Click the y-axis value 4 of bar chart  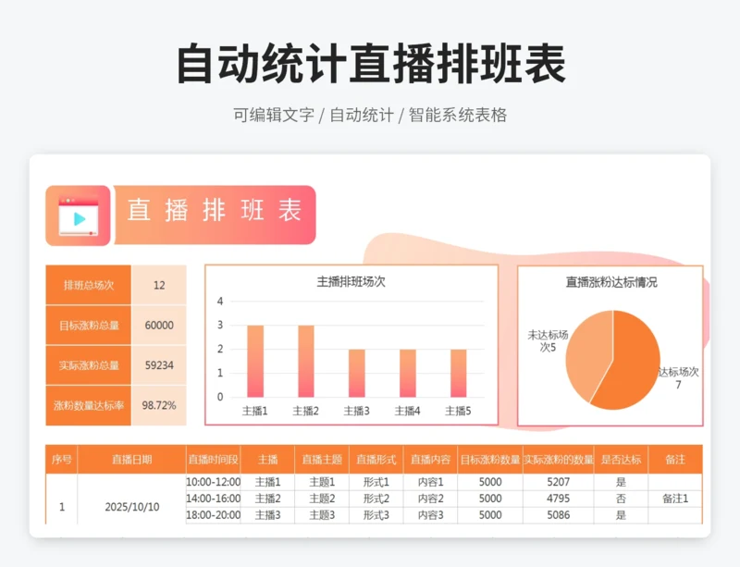coord(220,302)
